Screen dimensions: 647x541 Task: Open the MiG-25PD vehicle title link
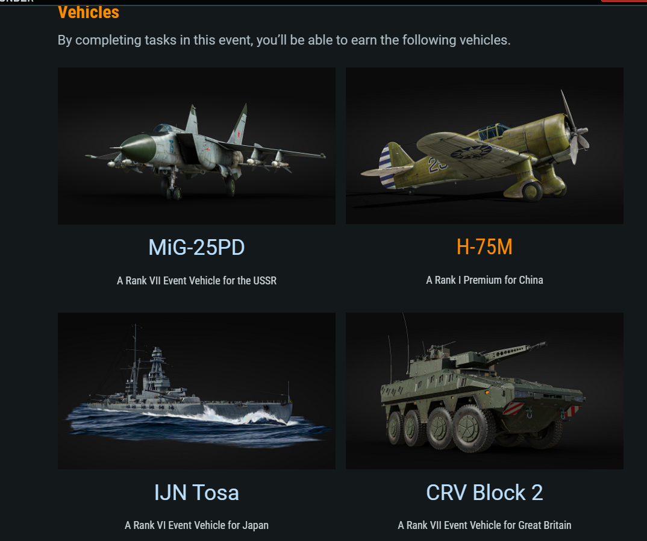click(x=196, y=247)
